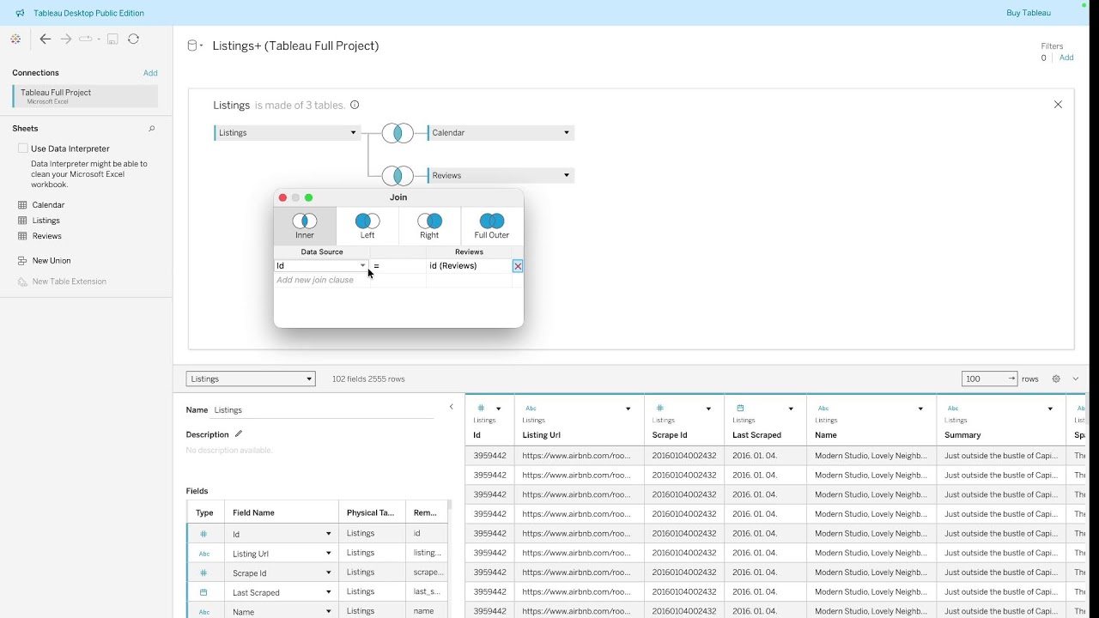The height and width of the screenshot is (618, 1099).
Task: Open the Id field dropdown in the join clause
Action: [363, 266]
